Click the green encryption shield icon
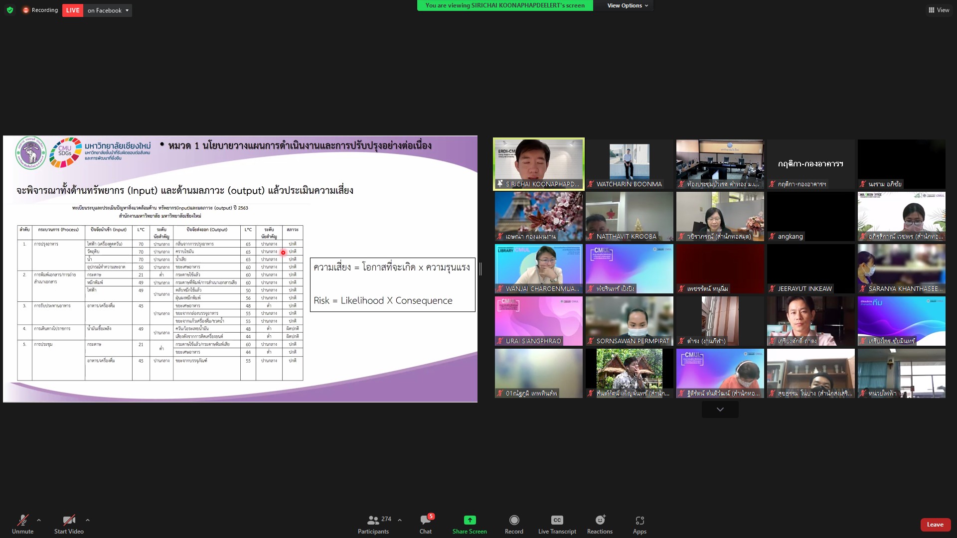This screenshot has width=957, height=538. pyautogui.click(x=10, y=10)
